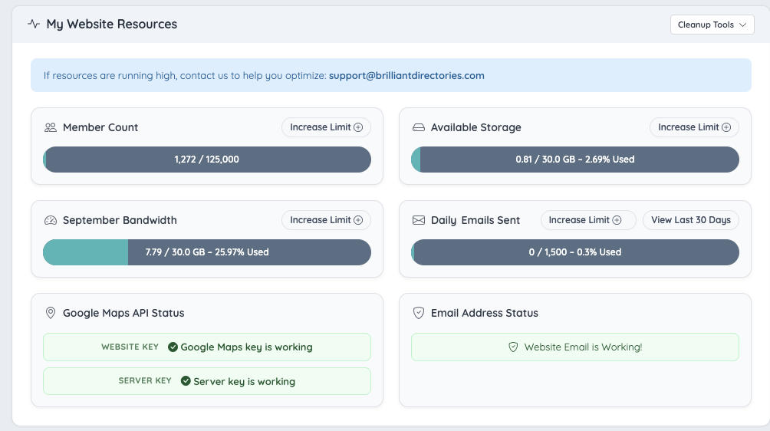The image size is (770, 431).
Task: Increase the September Bandwidth limit
Action: 326,220
